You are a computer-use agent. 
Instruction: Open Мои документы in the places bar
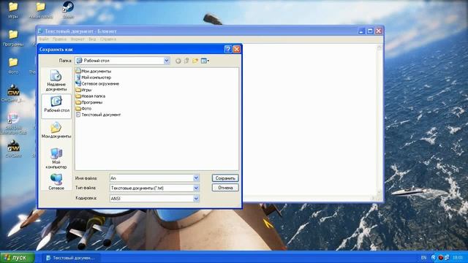pos(56,130)
